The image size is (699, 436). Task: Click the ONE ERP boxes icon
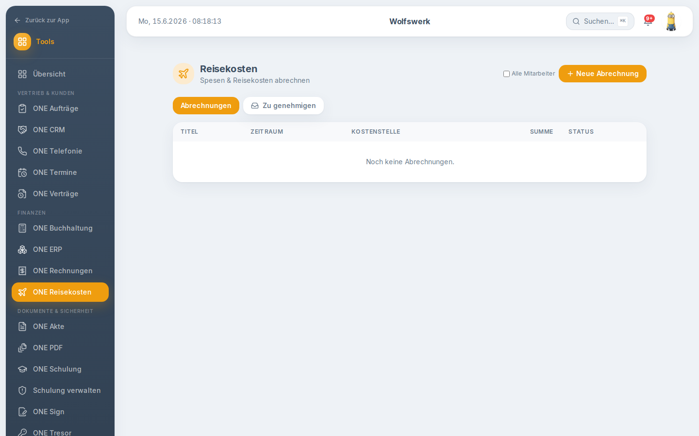pos(22,249)
